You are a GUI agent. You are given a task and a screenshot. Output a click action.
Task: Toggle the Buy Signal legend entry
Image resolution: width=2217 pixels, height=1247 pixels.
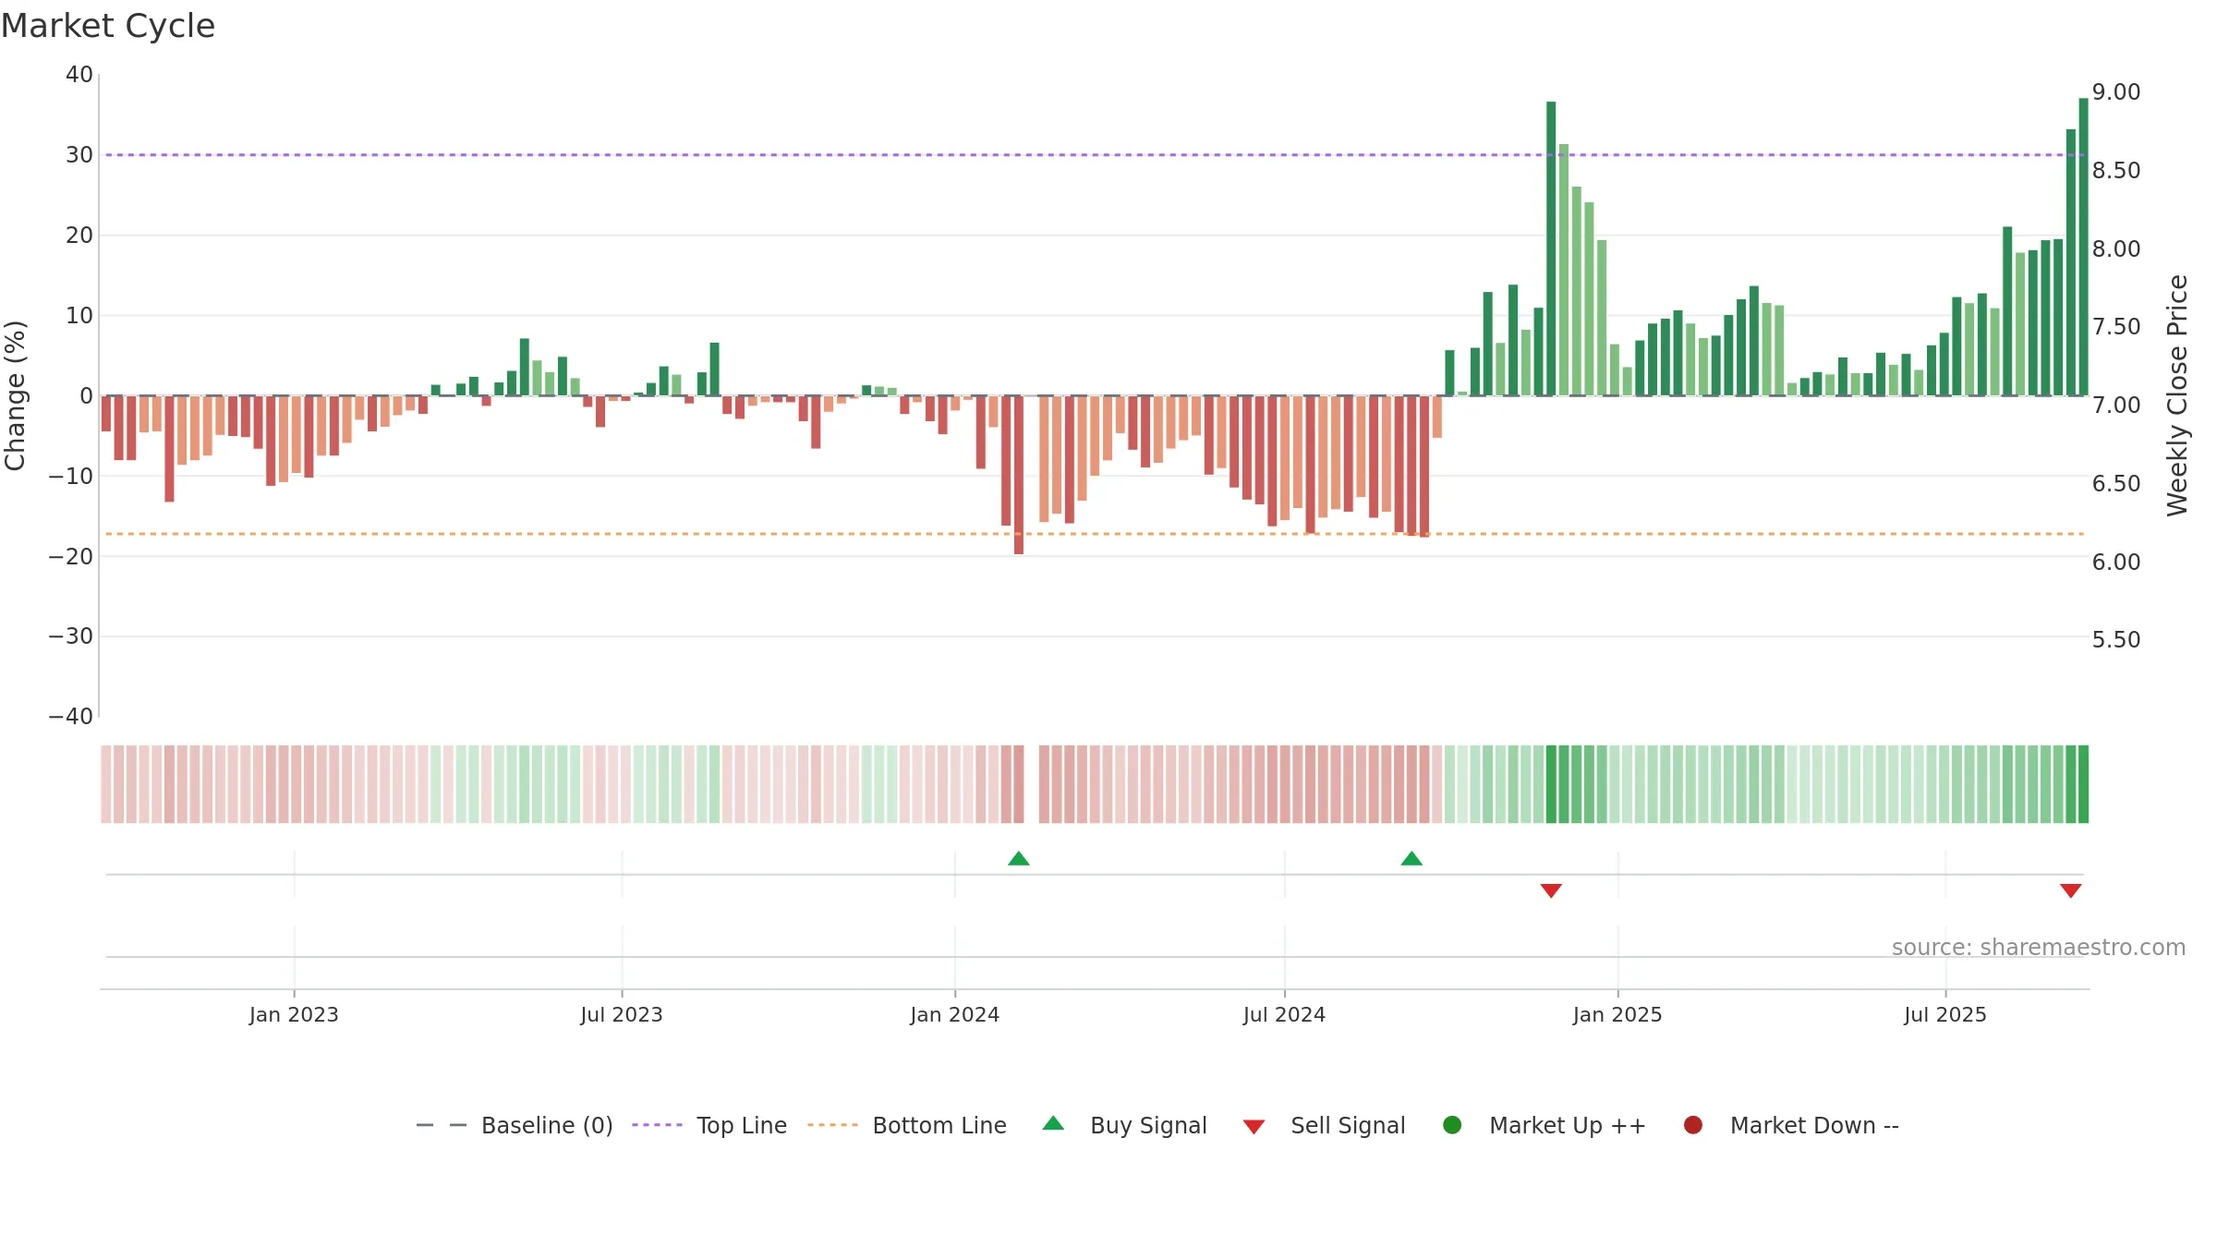tap(1124, 1125)
